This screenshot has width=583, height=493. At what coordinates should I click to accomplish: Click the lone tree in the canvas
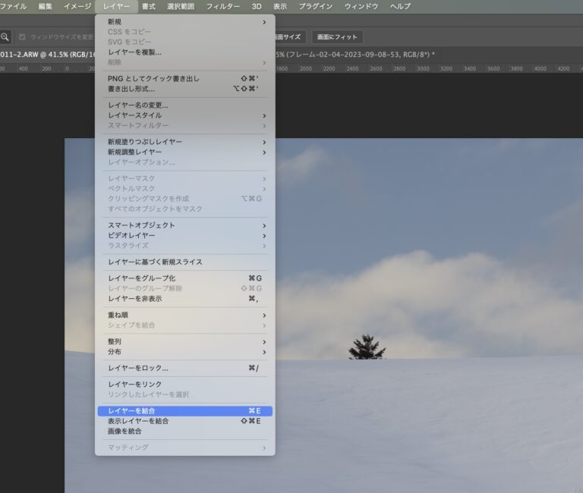click(x=367, y=347)
